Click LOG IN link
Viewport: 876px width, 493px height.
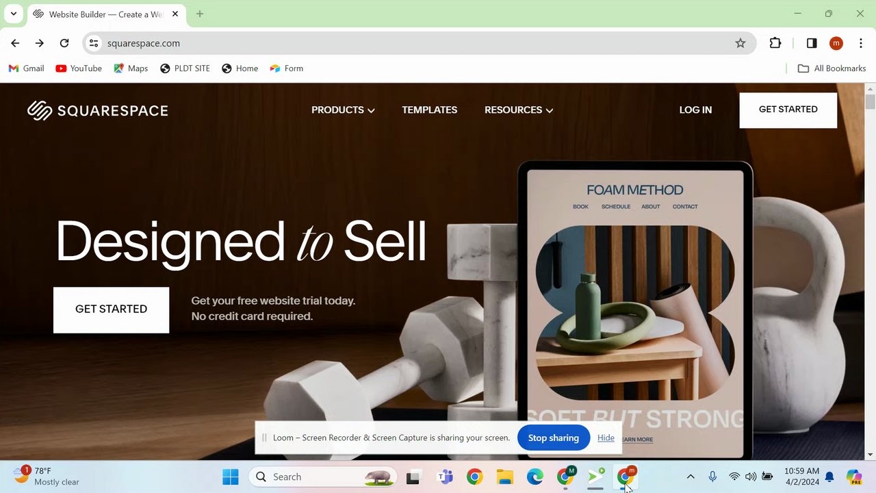[x=695, y=110]
